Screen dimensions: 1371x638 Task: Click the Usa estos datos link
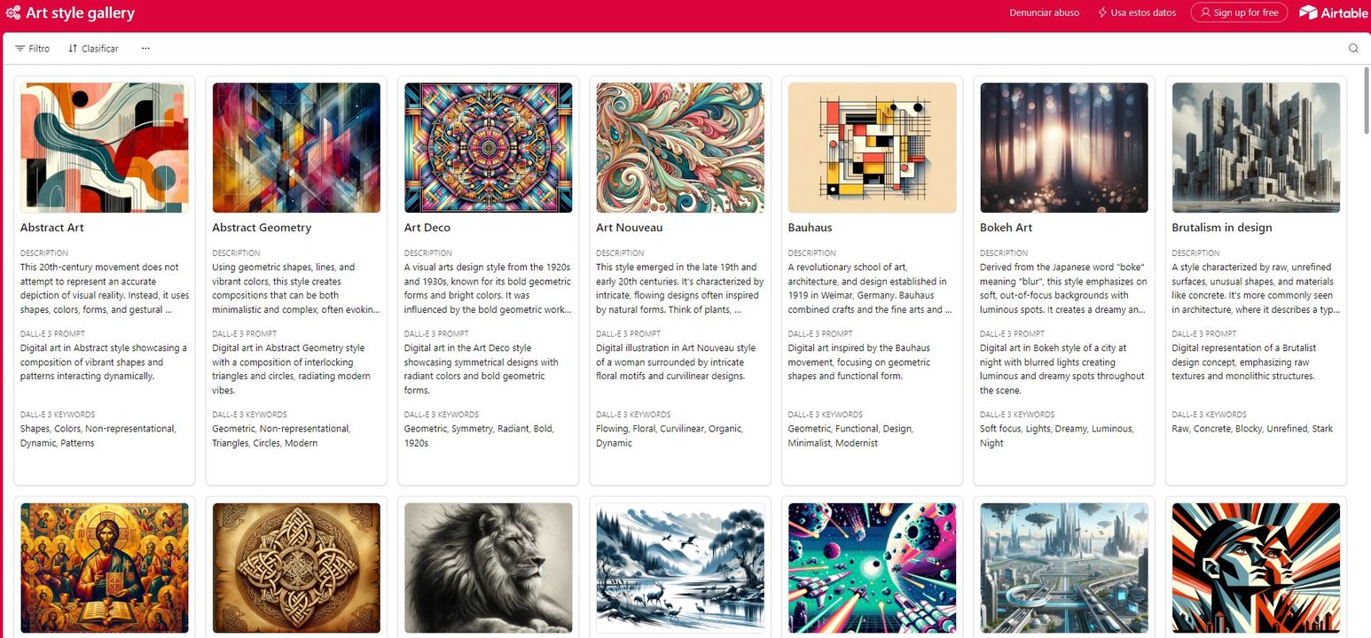click(1137, 12)
